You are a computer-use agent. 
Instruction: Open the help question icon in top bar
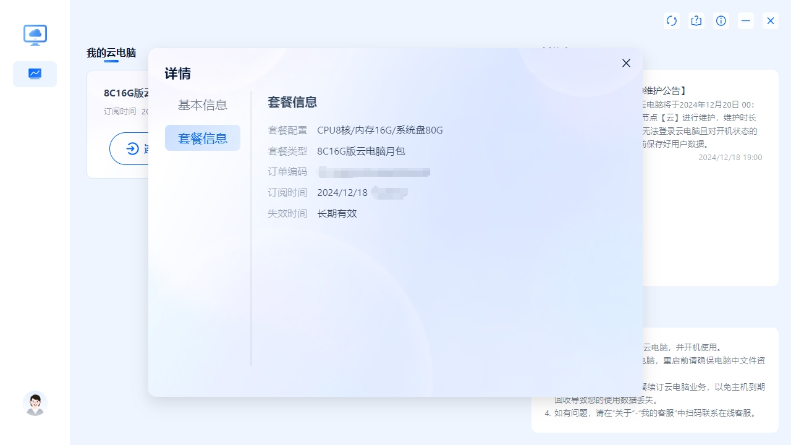point(696,21)
